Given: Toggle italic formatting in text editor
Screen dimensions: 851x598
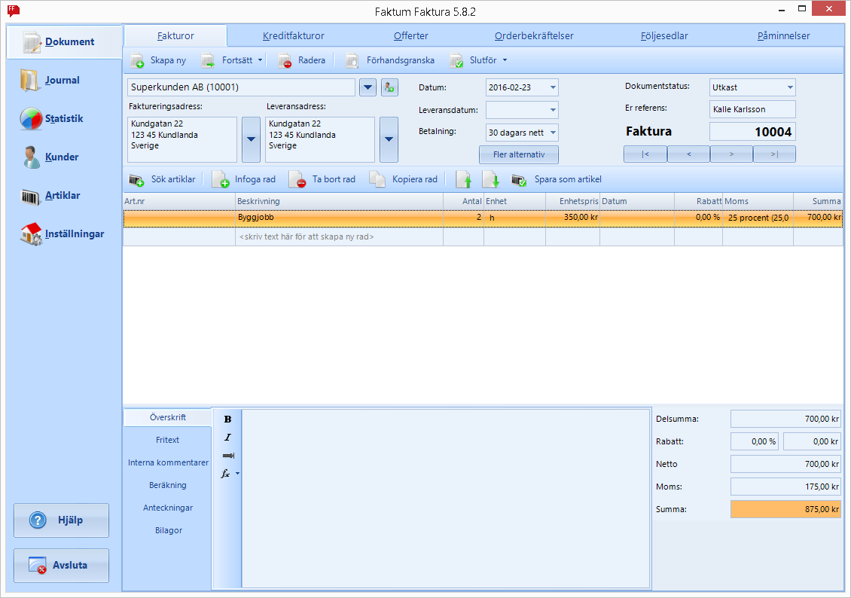Looking at the screenshot, I should [228, 438].
